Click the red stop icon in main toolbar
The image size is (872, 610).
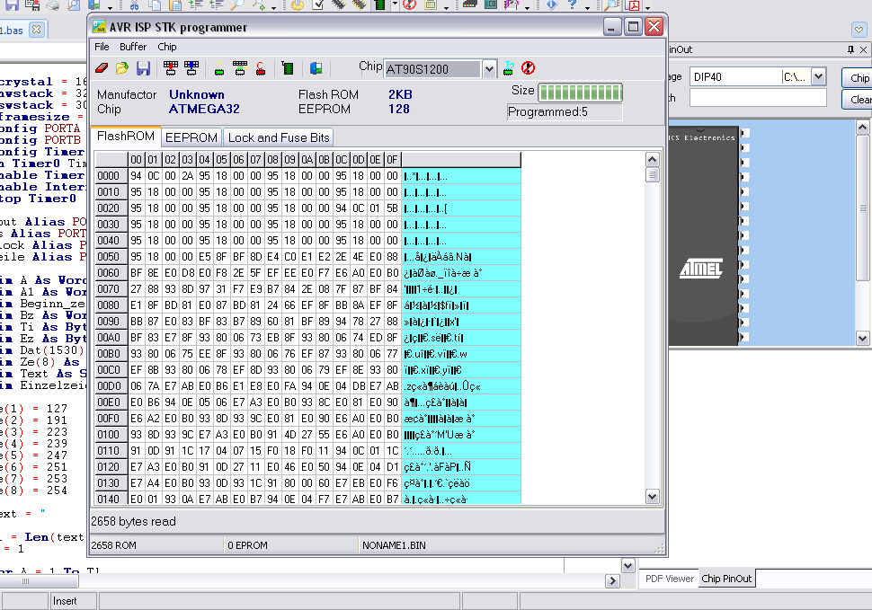409,5
